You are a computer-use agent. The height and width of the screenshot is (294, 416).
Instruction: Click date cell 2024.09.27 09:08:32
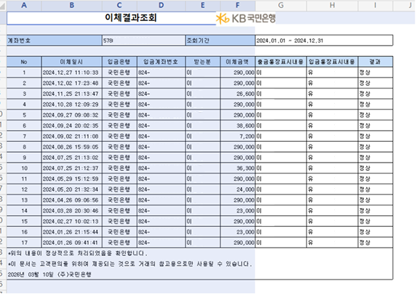pos(71,115)
